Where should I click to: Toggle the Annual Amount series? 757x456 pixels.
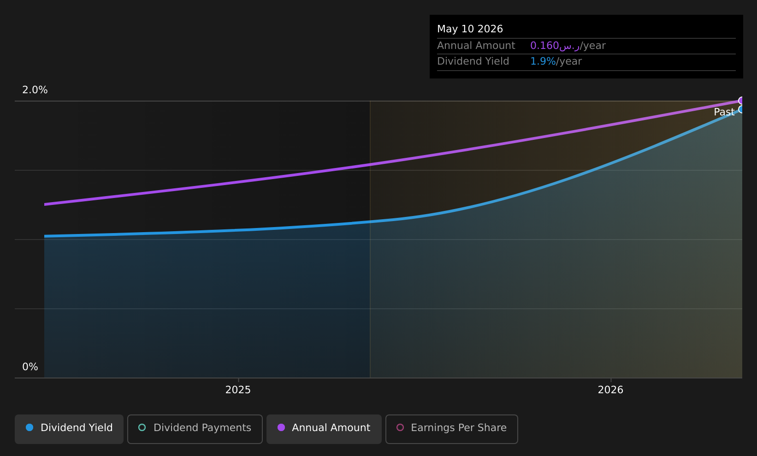(x=324, y=429)
